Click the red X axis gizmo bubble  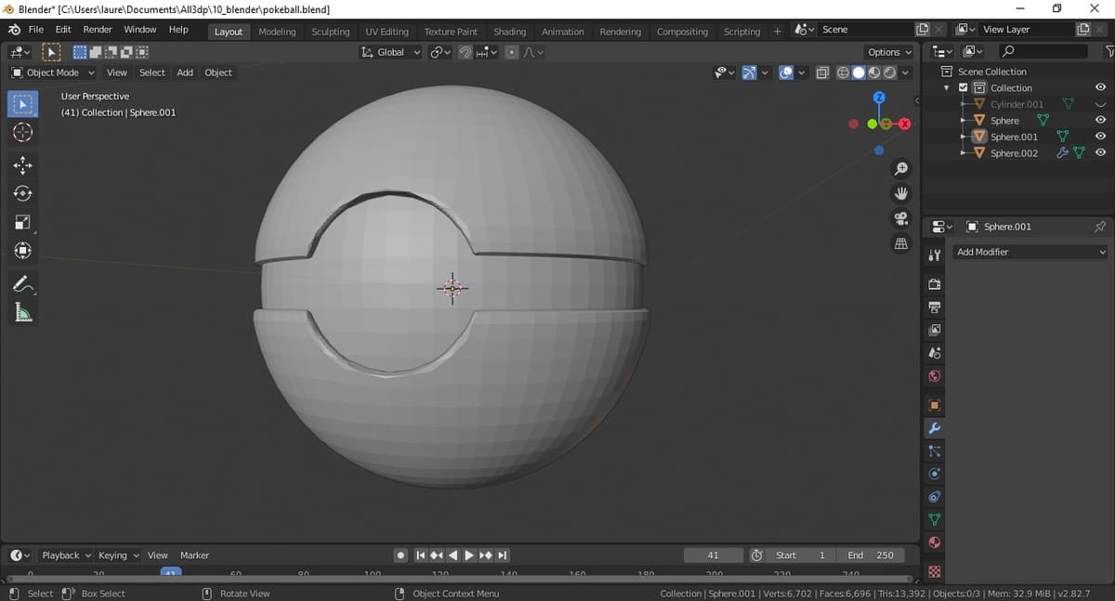904,124
